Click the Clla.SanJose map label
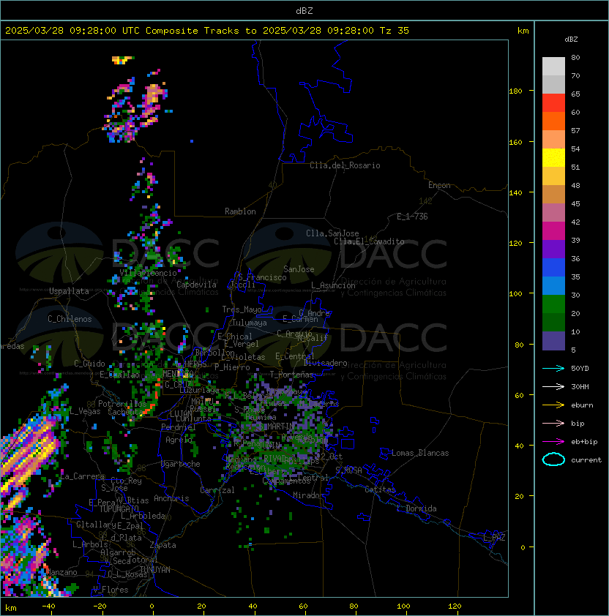 pyautogui.click(x=332, y=233)
